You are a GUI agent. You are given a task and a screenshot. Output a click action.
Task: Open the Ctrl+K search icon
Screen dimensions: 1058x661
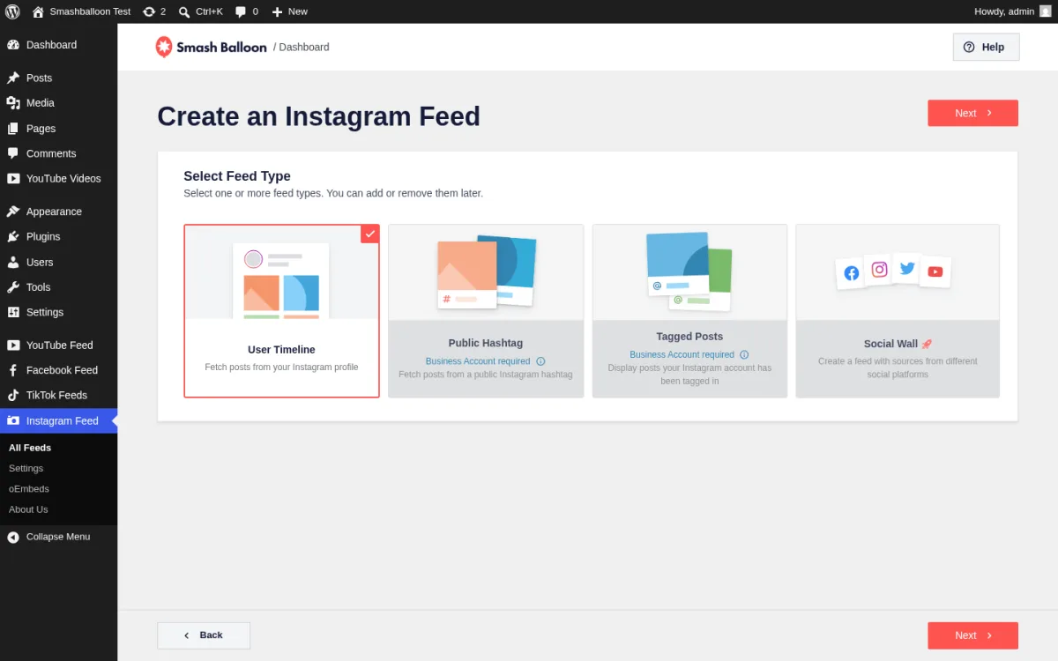(183, 11)
